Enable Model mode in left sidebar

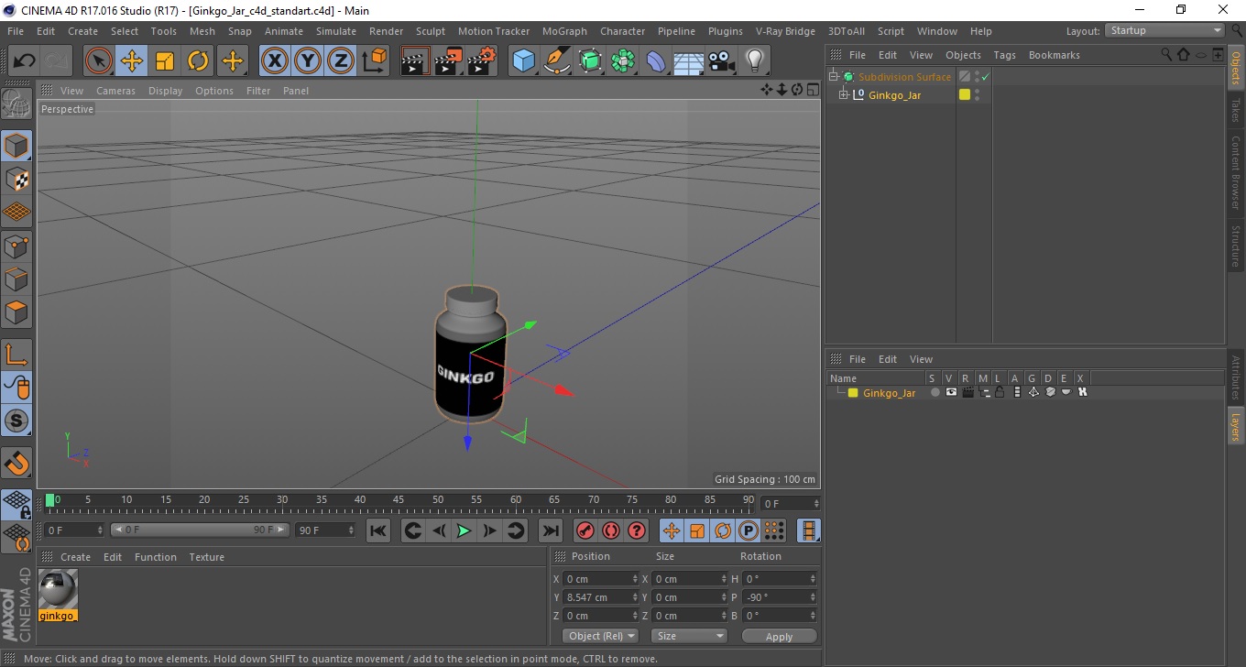(x=16, y=146)
